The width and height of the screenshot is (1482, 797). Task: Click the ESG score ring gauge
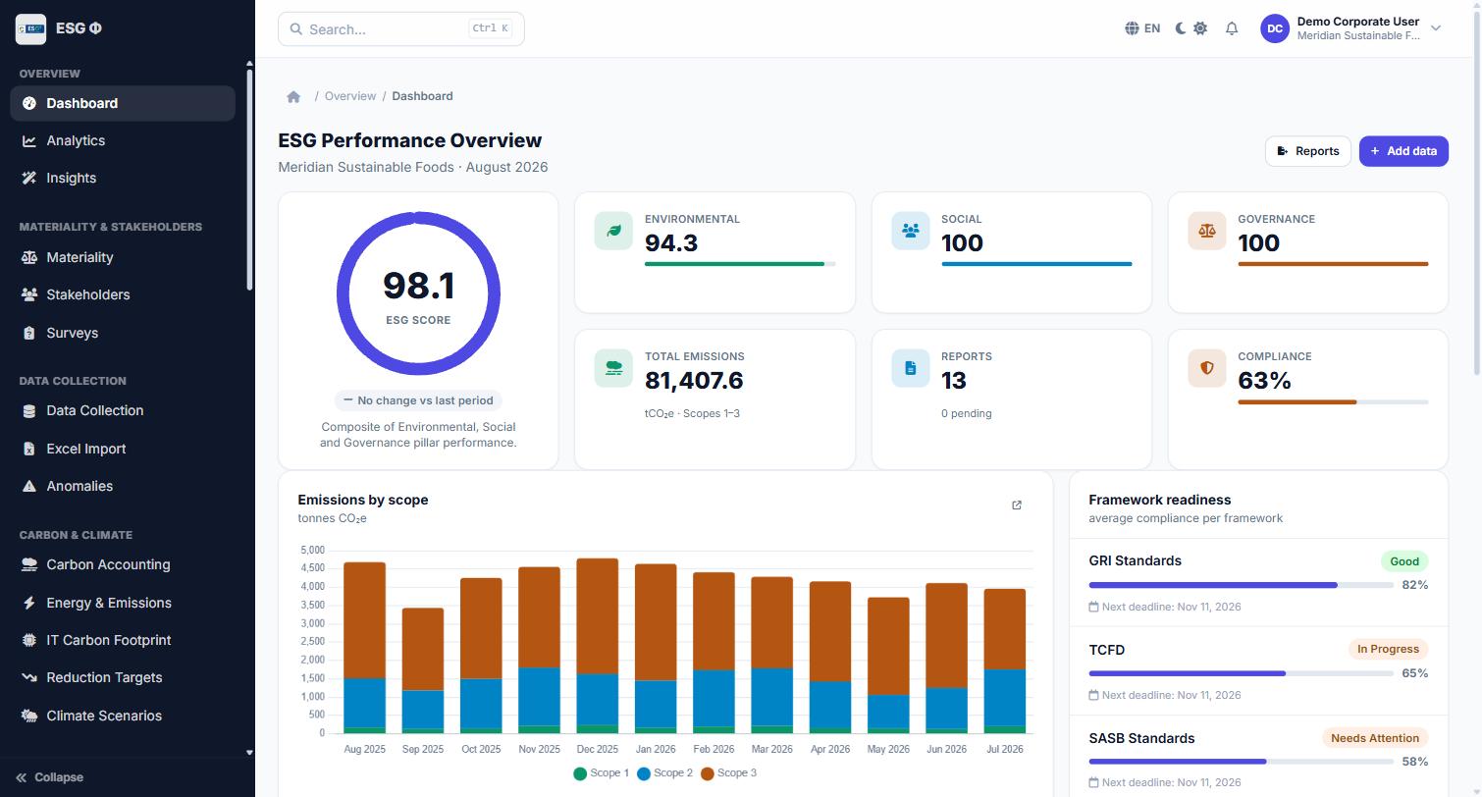418,293
